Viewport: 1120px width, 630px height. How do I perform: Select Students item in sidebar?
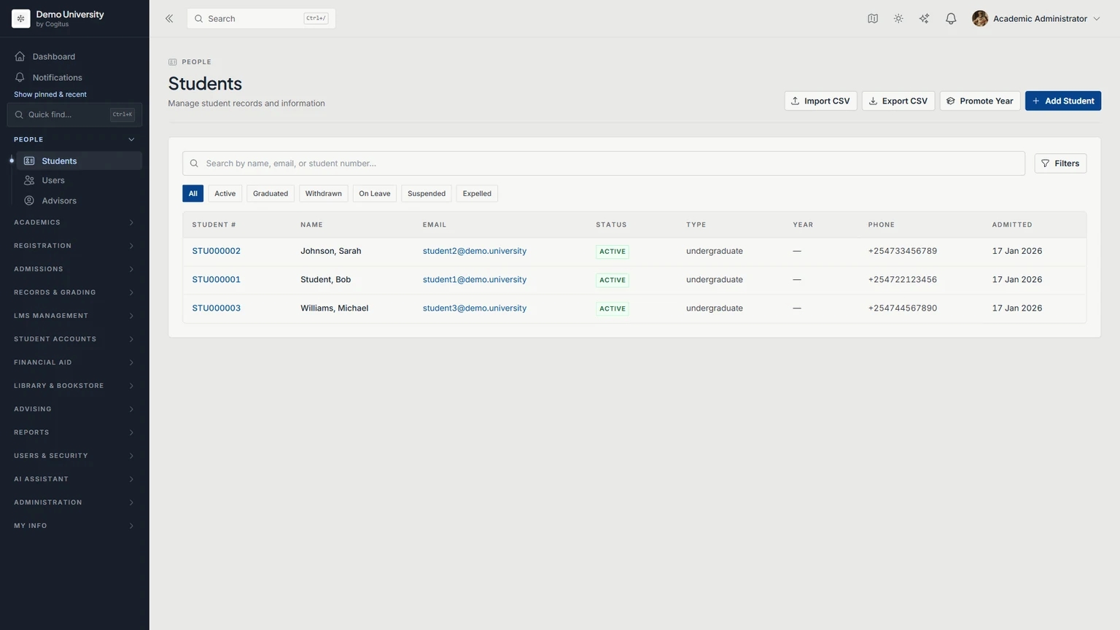pos(79,161)
